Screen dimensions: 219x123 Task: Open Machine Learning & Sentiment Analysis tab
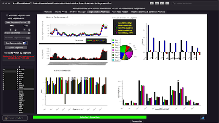click(148, 12)
